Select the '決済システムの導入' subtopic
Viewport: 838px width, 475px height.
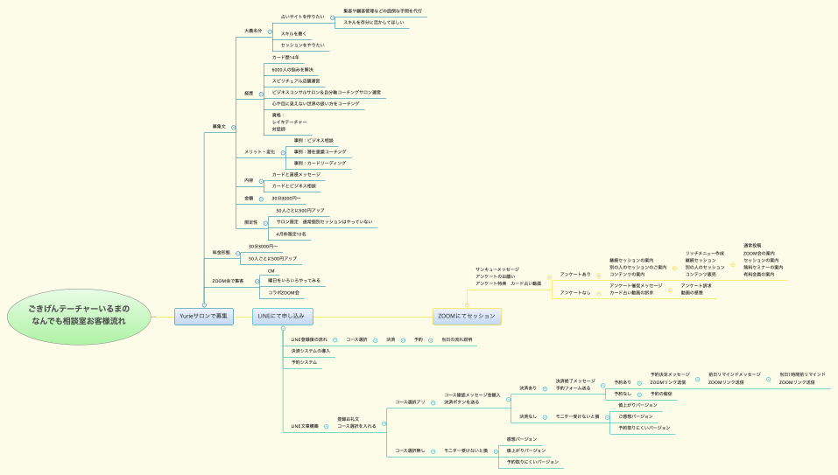pyautogui.click(x=310, y=351)
